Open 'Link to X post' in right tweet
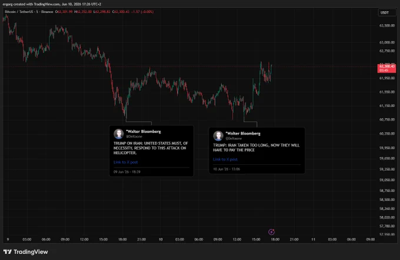 (225, 159)
